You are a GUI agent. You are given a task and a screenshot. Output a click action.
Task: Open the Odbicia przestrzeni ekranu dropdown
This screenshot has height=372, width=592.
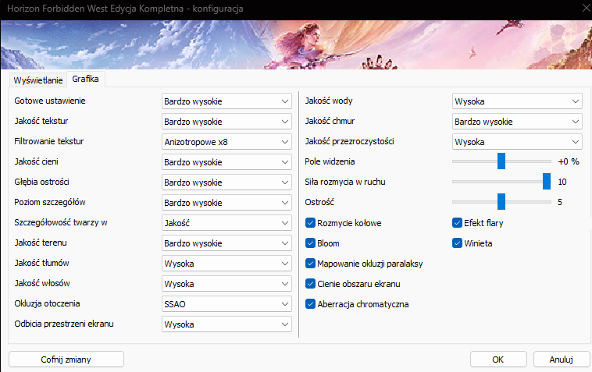226,324
